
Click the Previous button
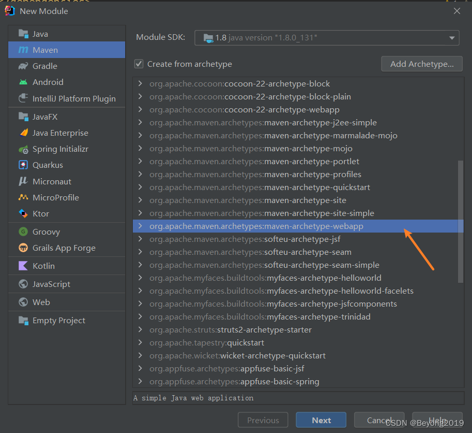(x=263, y=420)
